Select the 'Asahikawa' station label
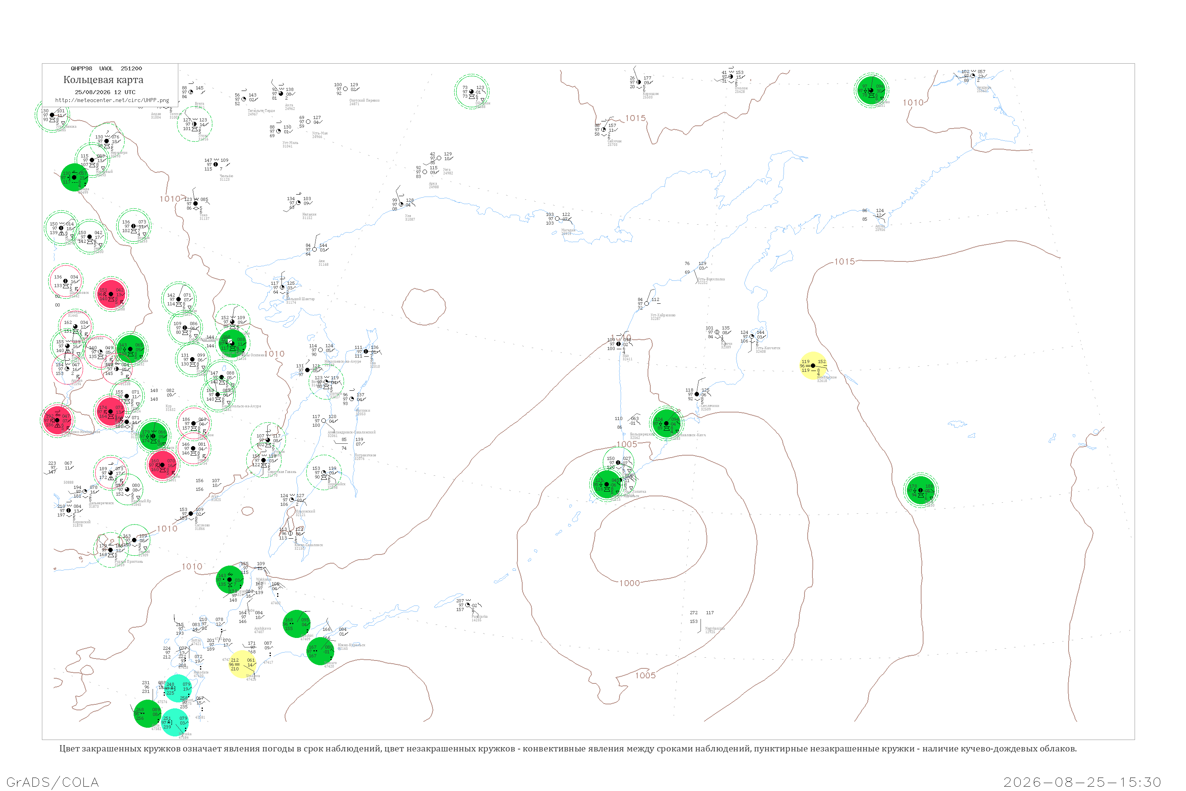1186x791 pixels. (262, 629)
